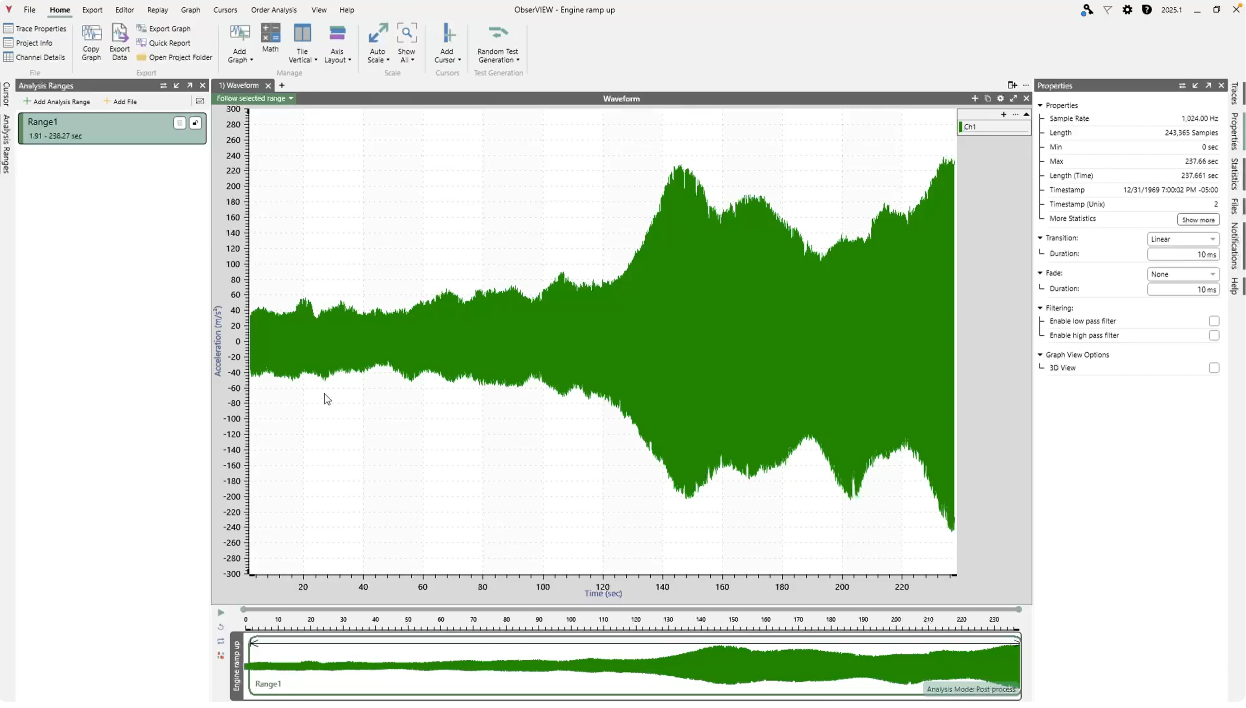Click the Tile Vertical icon

tap(302, 33)
